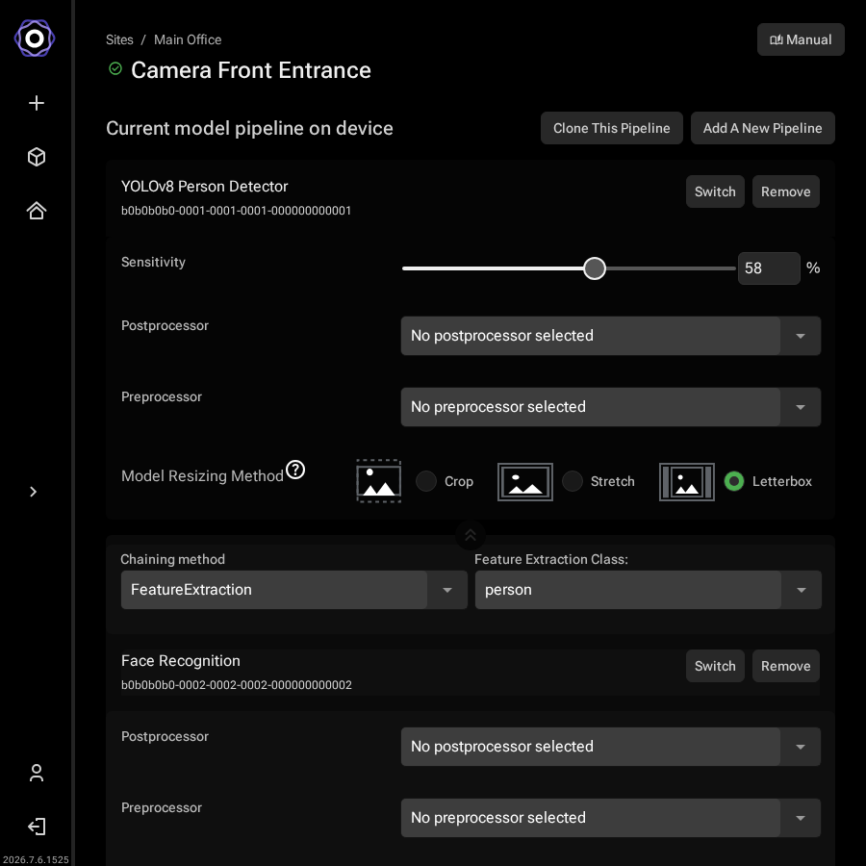Select the Crop radio button
This screenshot has width=866, height=866.
point(426,481)
